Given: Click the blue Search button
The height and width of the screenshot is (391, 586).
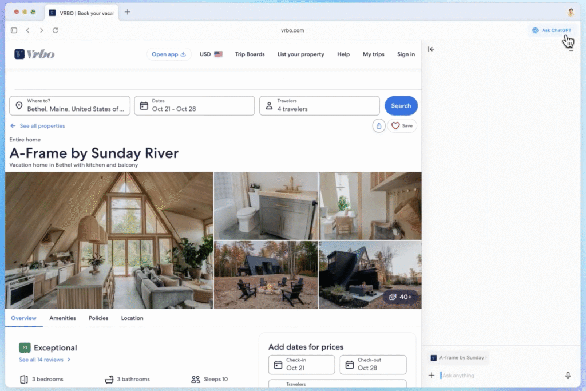Looking at the screenshot, I should click(x=401, y=106).
